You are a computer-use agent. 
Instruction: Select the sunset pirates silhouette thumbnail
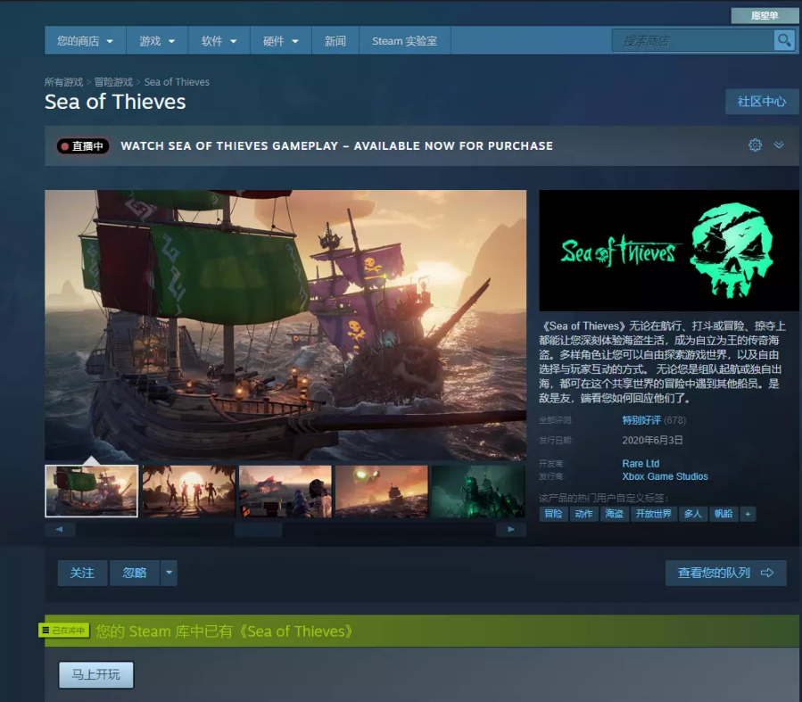coord(189,491)
